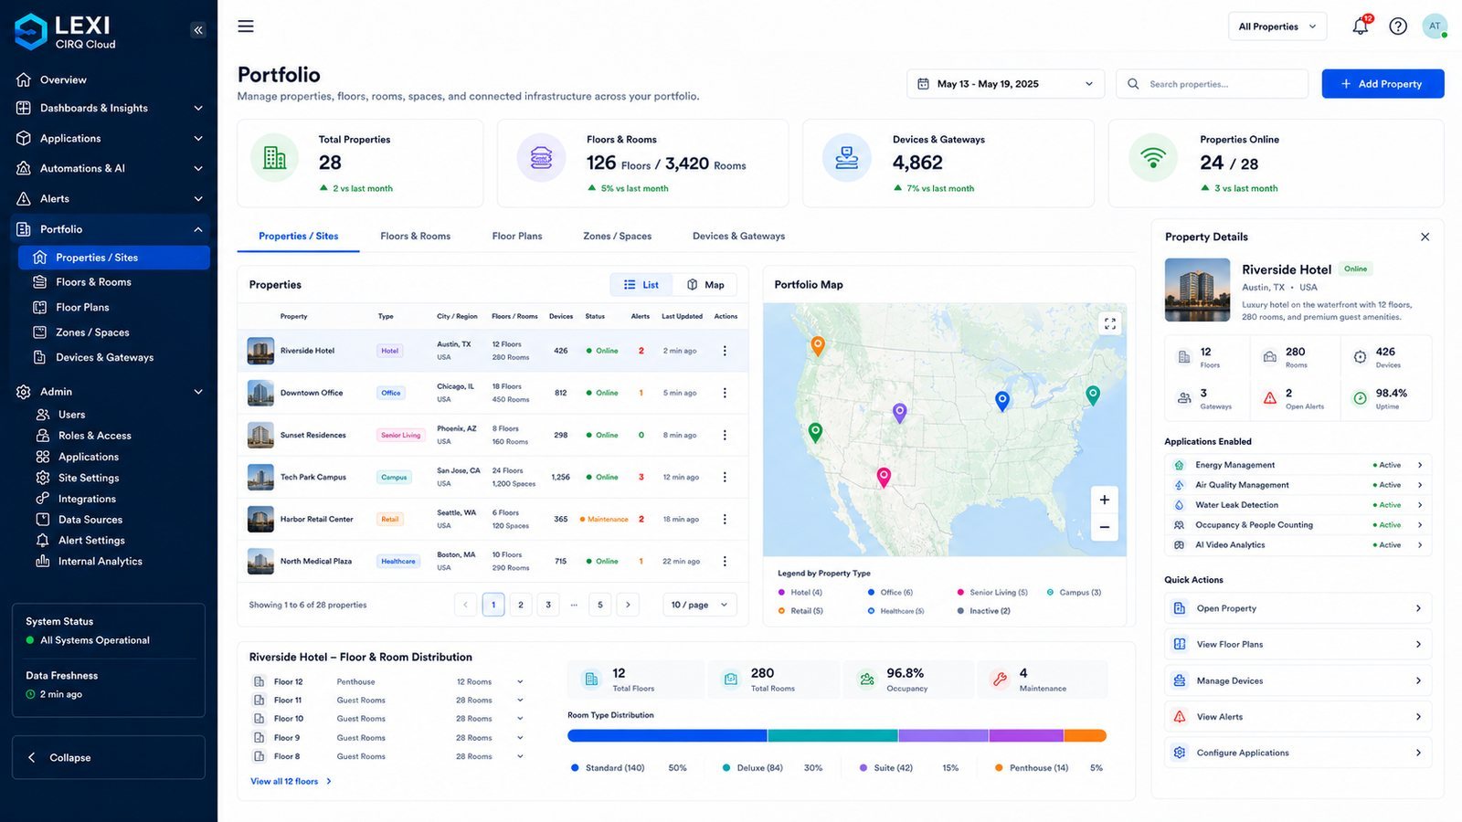The height and width of the screenshot is (822, 1462).
Task: Switch properties view to List
Action: [641, 285]
